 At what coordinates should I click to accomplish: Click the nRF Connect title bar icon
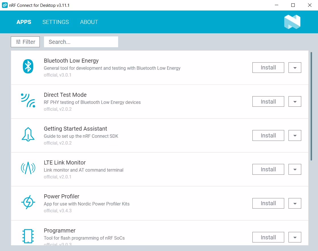click(5, 5)
